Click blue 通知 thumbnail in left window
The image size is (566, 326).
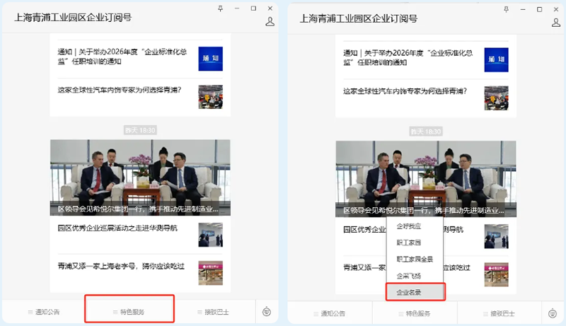point(210,57)
